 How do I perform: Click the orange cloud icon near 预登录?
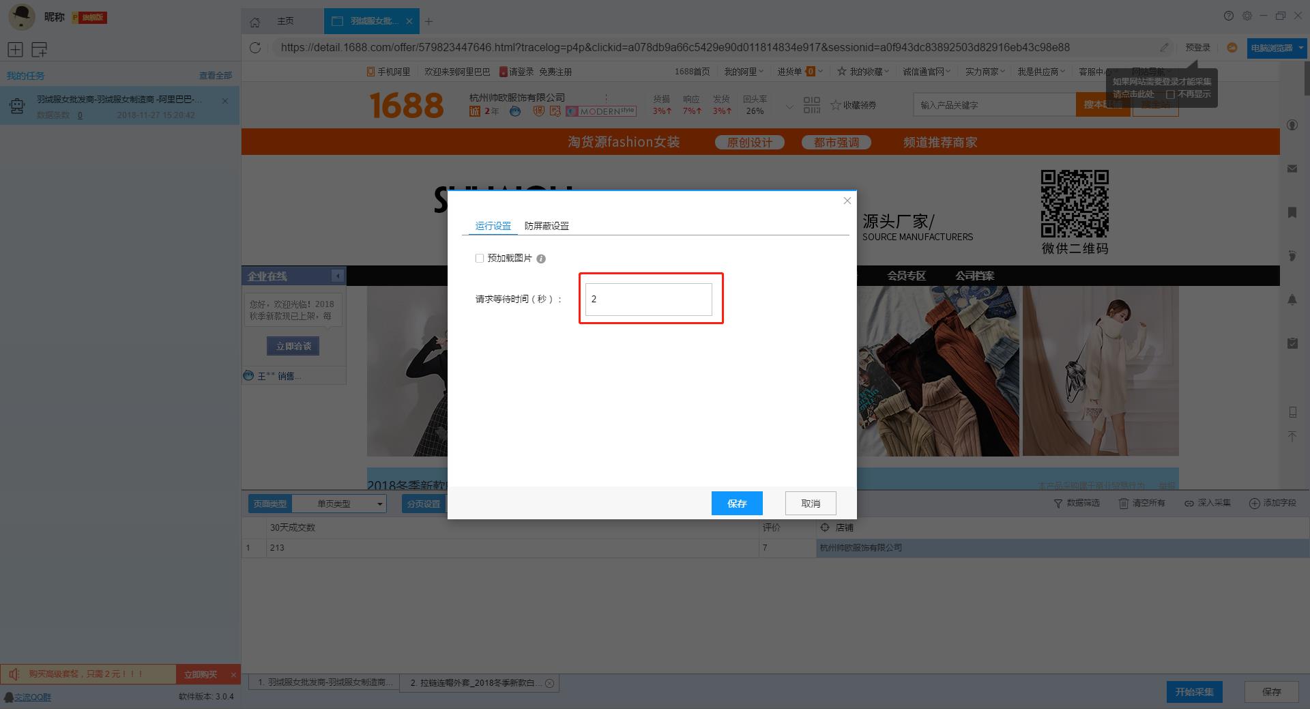click(x=1232, y=47)
